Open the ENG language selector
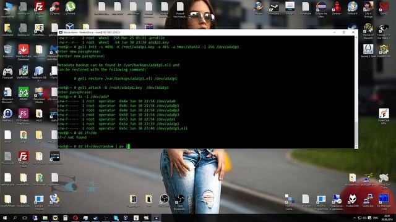 click(376, 218)
